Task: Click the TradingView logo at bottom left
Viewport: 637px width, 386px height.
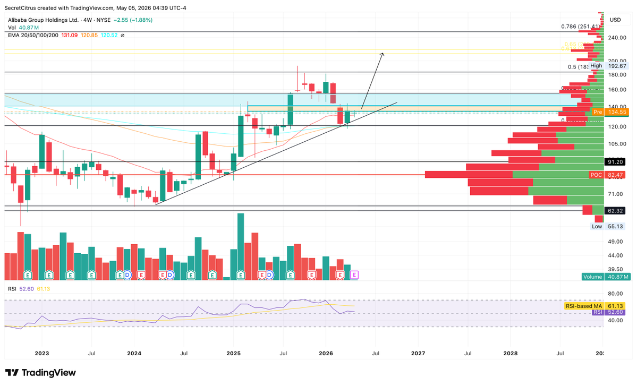Action: (40, 372)
